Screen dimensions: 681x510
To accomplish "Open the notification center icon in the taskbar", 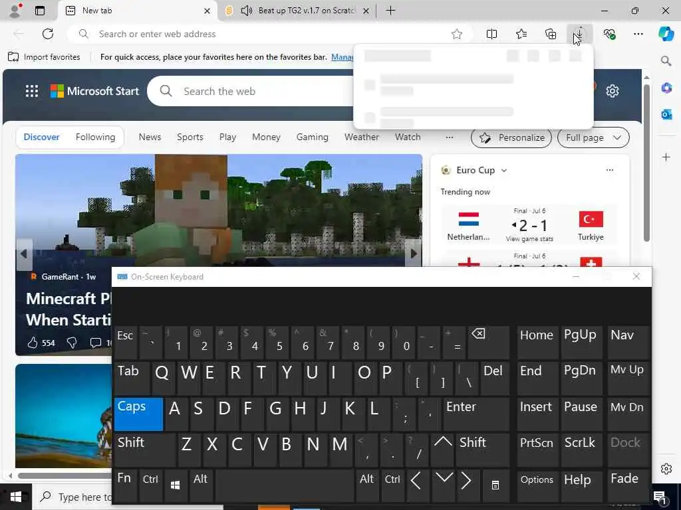I will pos(659,497).
